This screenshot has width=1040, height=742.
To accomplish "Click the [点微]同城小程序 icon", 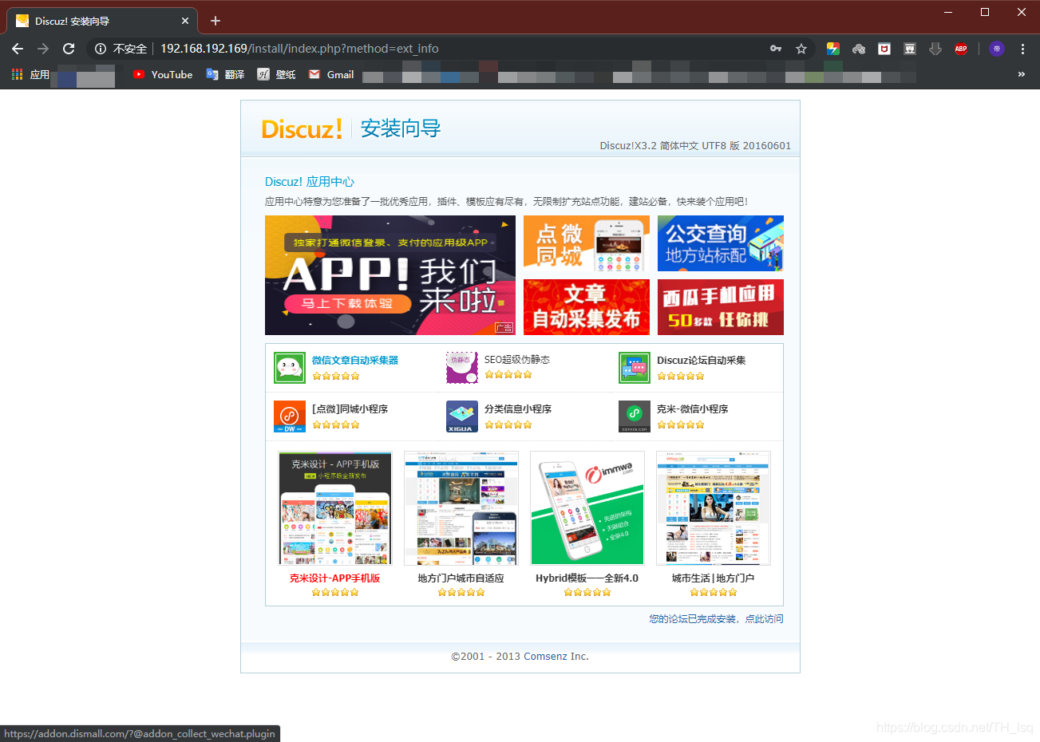I will pyautogui.click(x=290, y=416).
